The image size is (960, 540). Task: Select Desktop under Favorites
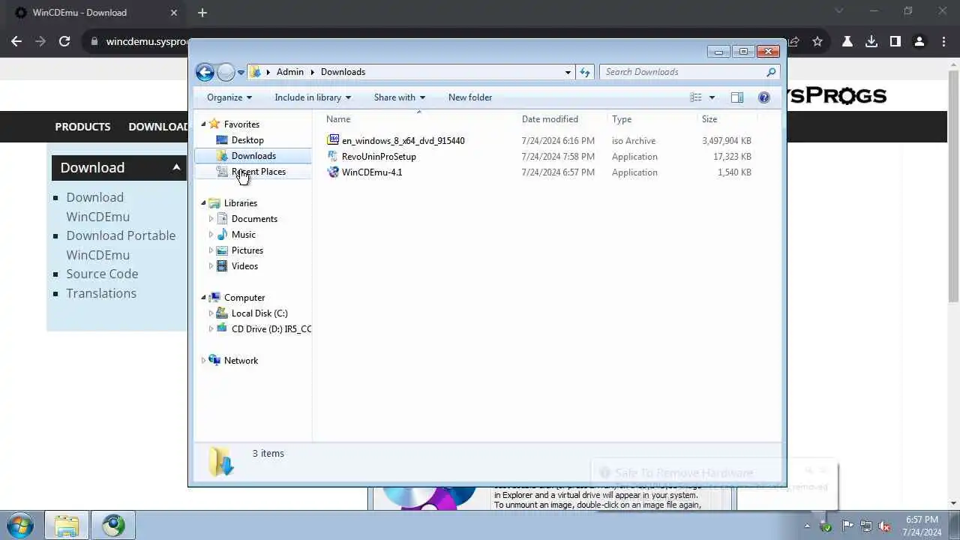click(x=247, y=140)
